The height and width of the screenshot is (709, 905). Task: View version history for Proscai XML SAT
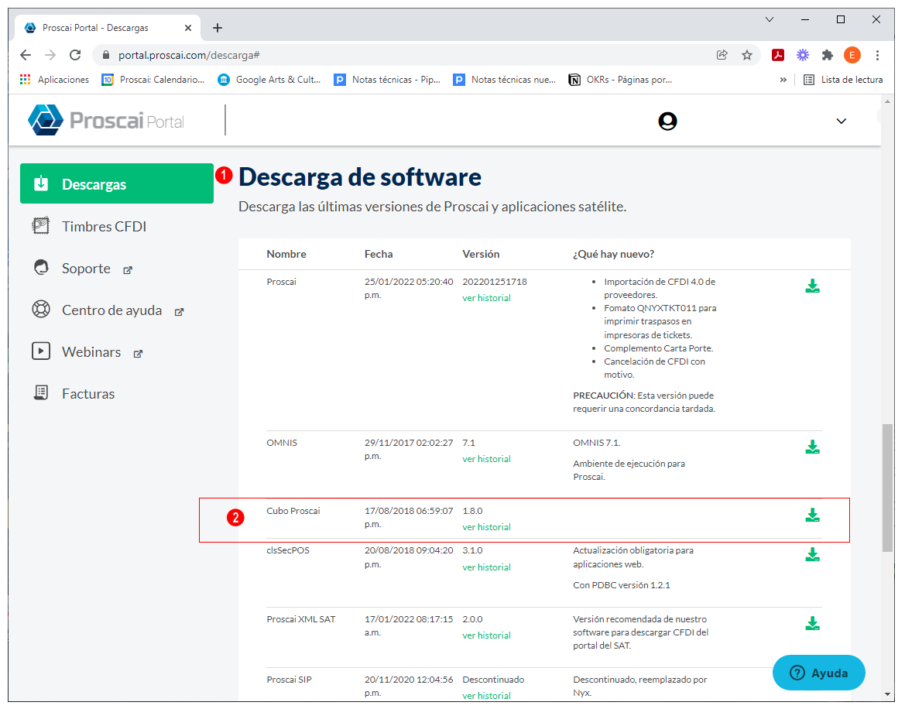[486, 635]
